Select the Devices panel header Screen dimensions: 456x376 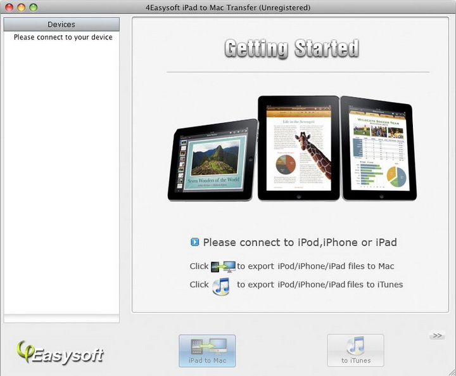[x=61, y=25]
